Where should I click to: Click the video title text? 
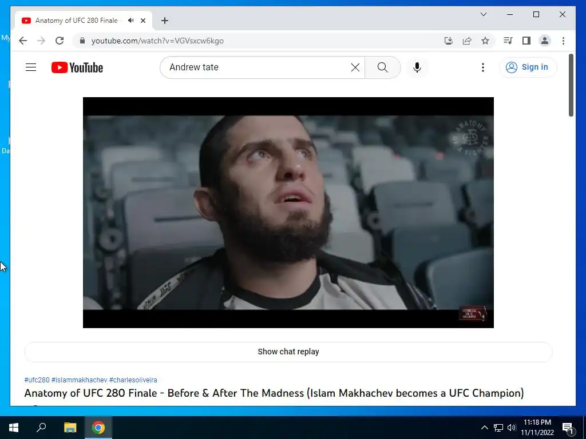point(274,393)
